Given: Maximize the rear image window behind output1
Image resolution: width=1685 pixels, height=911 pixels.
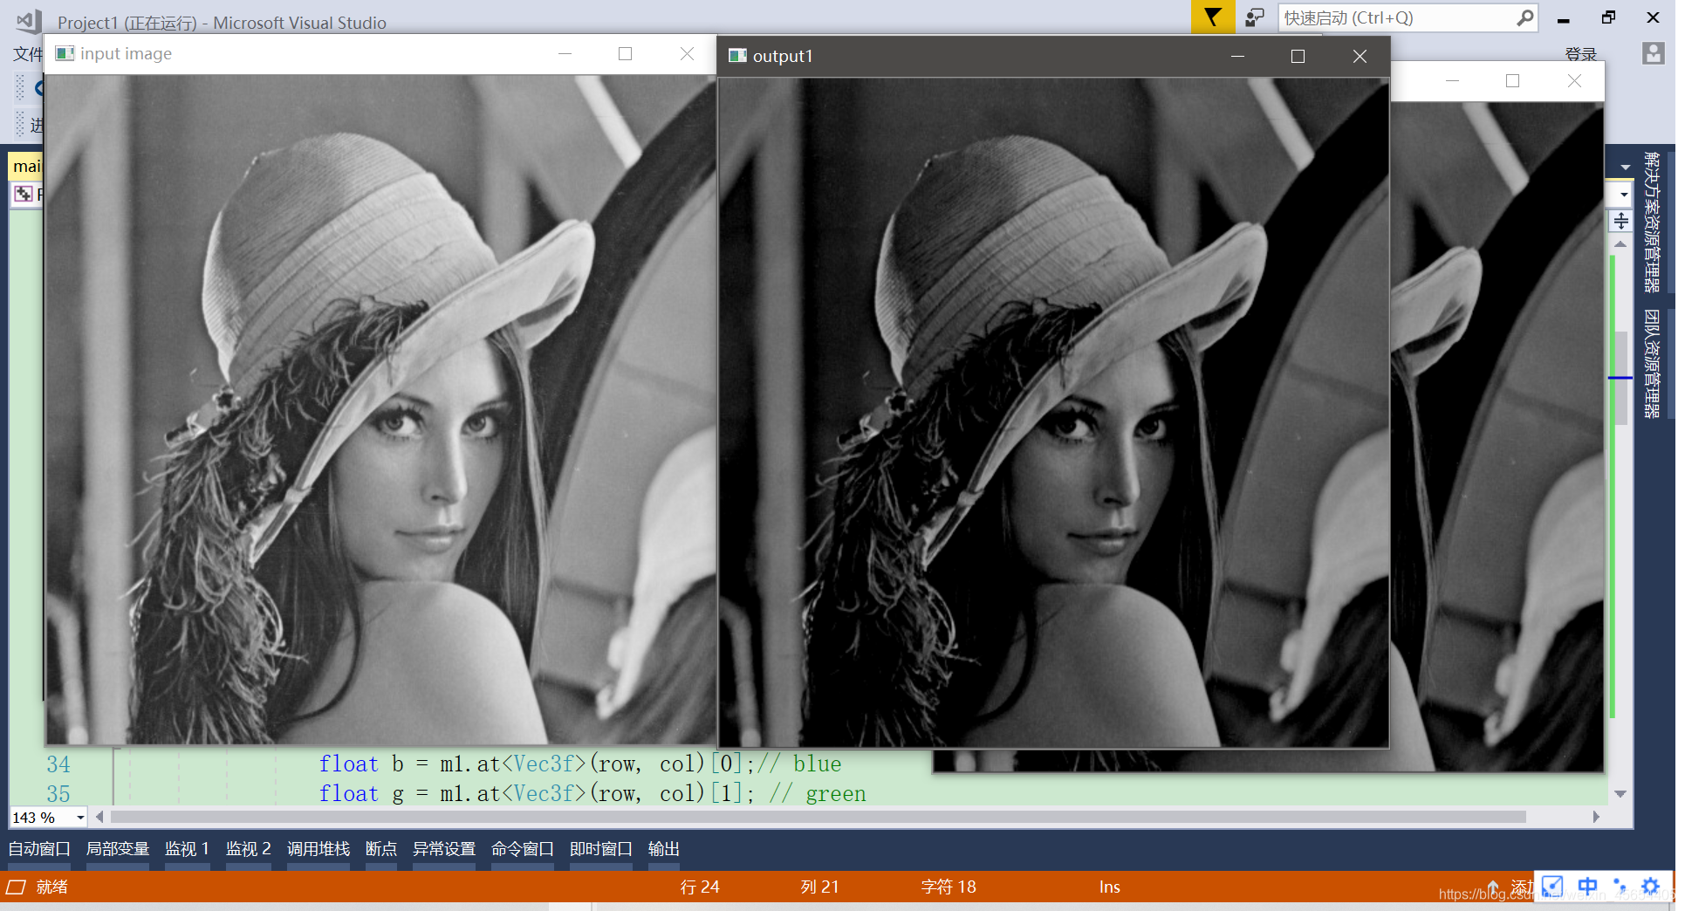Looking at the screenshot, I should tap(1512, 81).
